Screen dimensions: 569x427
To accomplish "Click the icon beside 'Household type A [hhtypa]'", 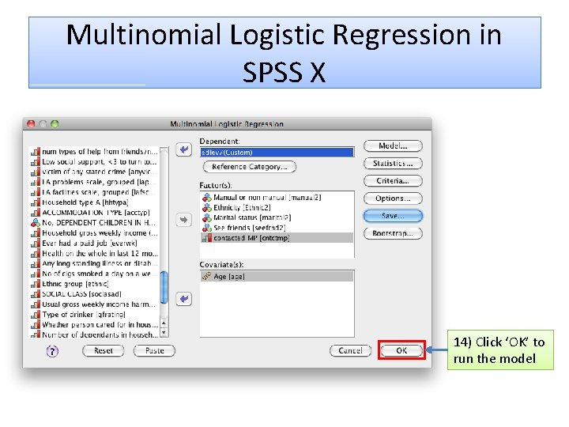I will pyautogui.click(x=36, y=202).
